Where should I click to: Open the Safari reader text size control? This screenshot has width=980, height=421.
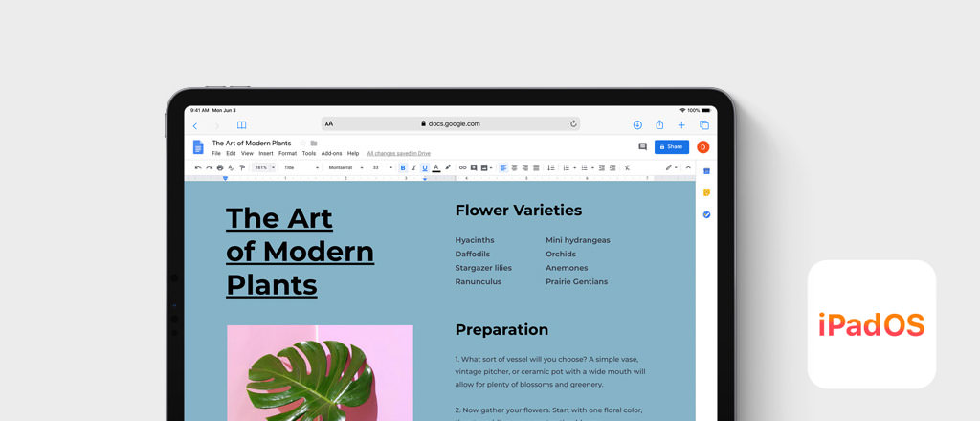329,123
